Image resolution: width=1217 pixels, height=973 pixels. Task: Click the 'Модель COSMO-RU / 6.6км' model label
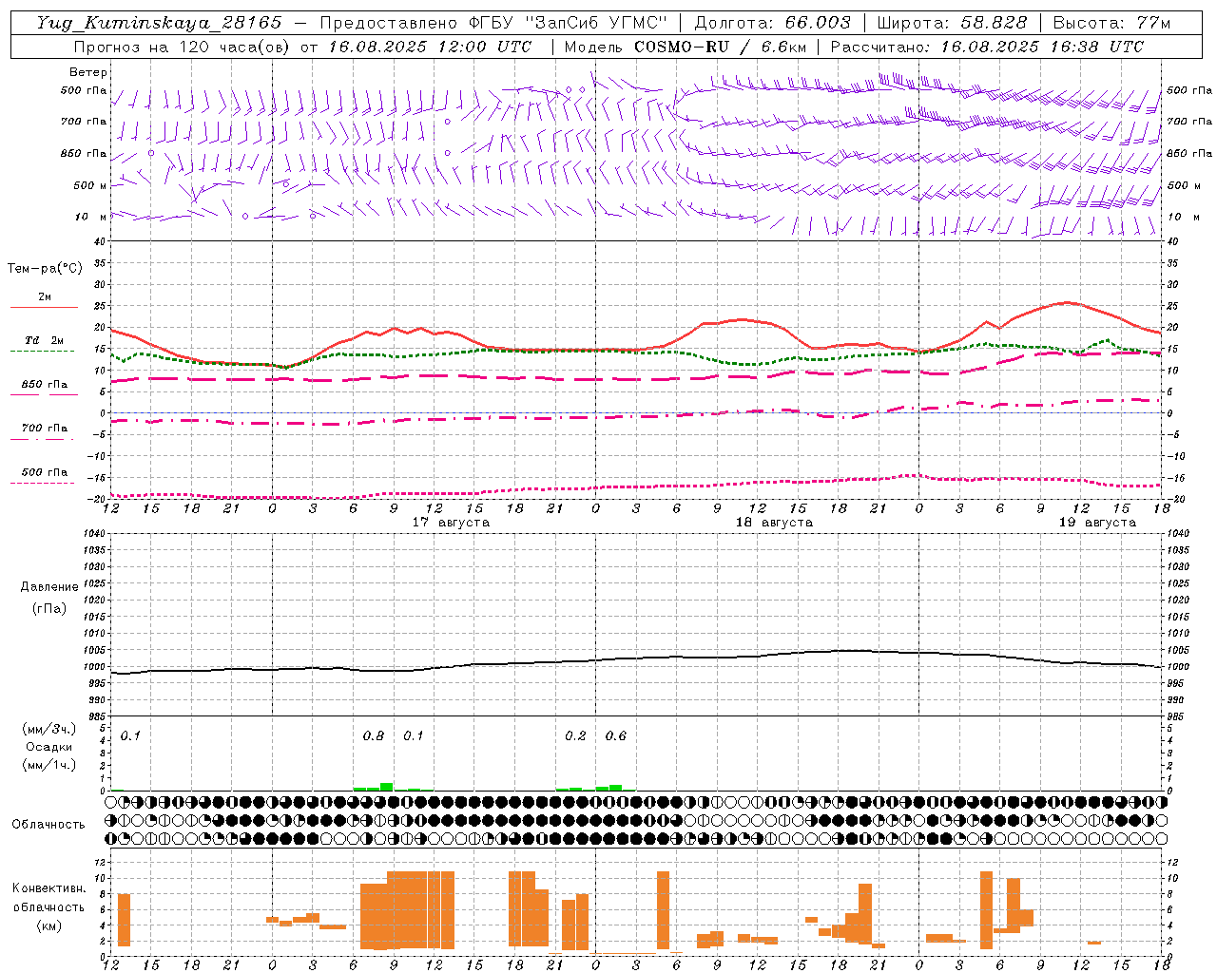tap(686, 47)
